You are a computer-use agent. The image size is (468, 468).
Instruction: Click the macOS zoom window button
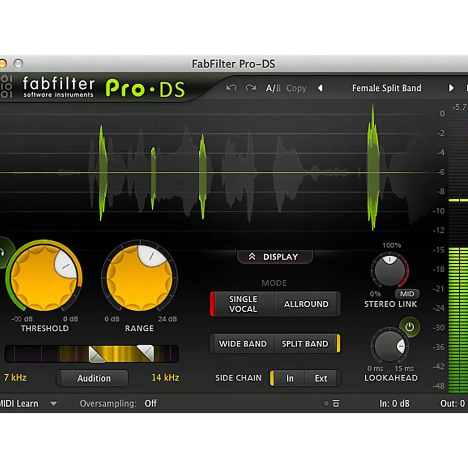(x=19, y=64)
